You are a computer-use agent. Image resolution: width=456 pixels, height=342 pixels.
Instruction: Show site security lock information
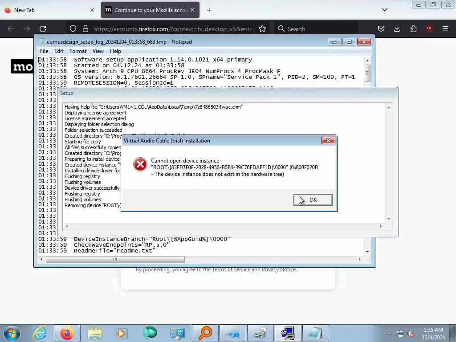click(x=85, y=29)
